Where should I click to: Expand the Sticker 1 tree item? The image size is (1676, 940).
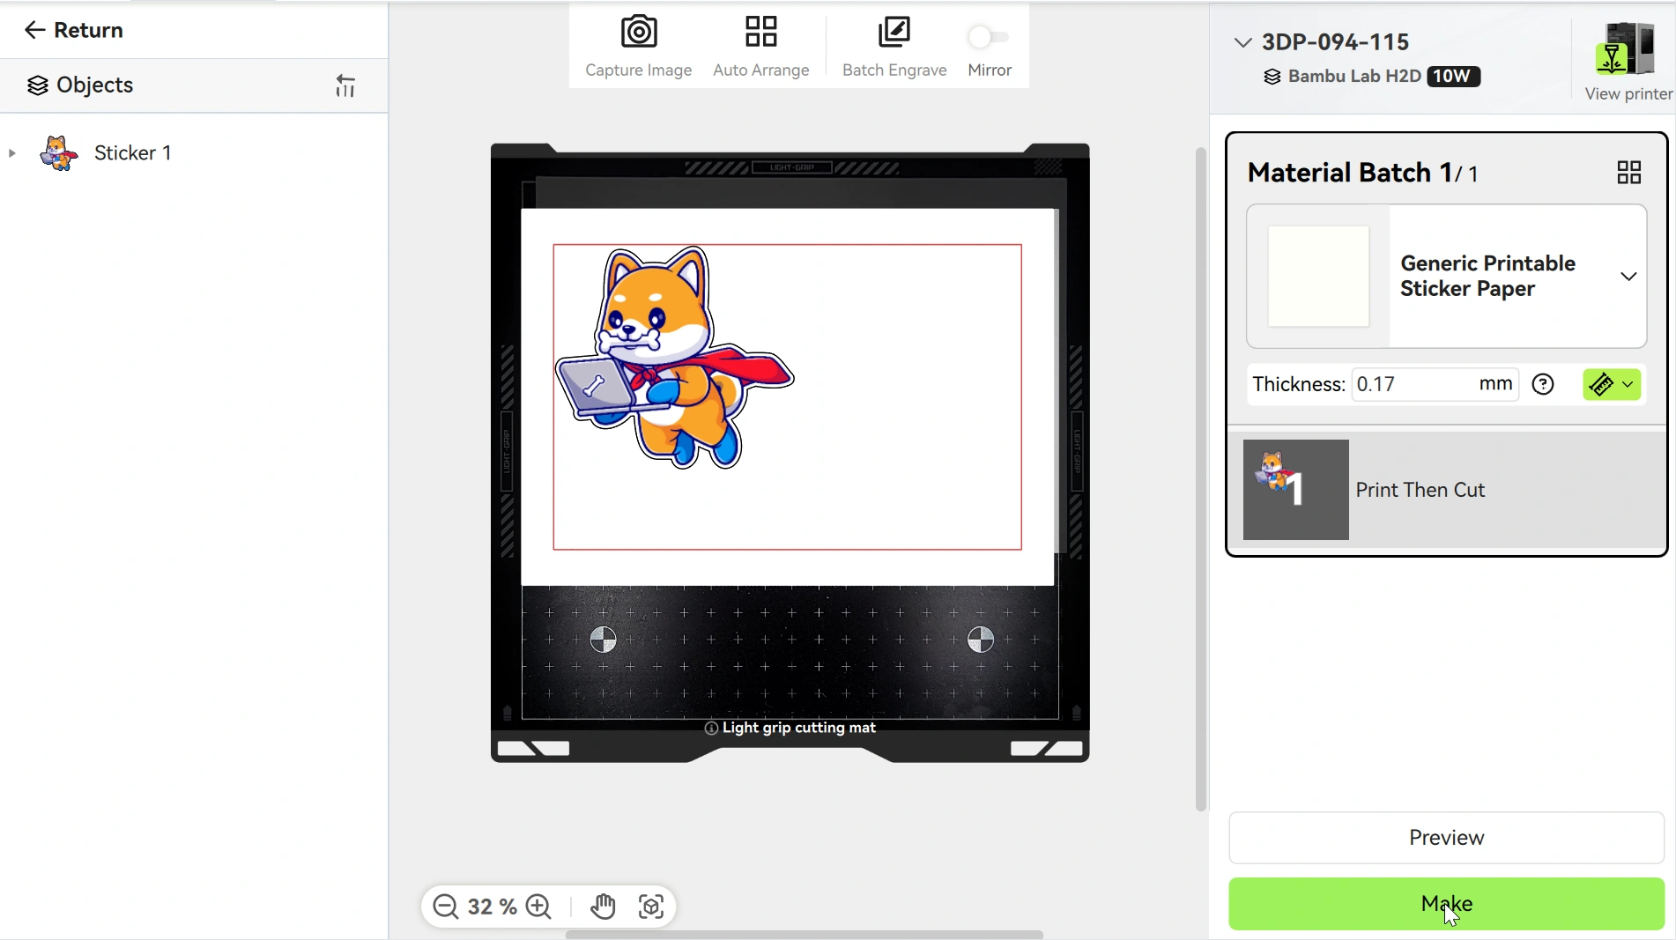[x=12, y=153]
